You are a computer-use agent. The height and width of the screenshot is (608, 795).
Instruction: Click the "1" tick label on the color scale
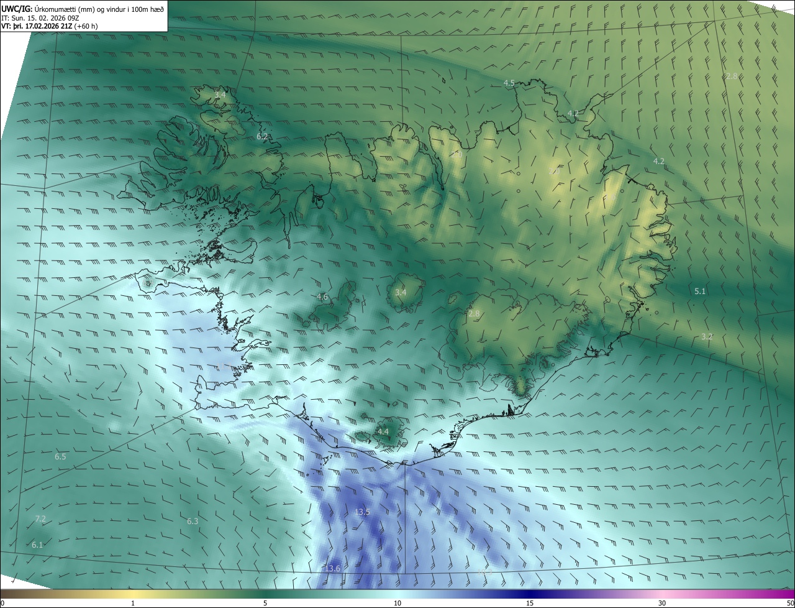(133, 604)
